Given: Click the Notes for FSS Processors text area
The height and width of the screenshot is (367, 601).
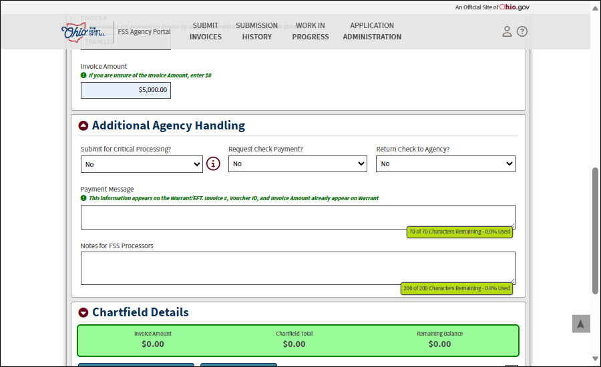Looking at the screenshot, I should (x=298, y=268).
